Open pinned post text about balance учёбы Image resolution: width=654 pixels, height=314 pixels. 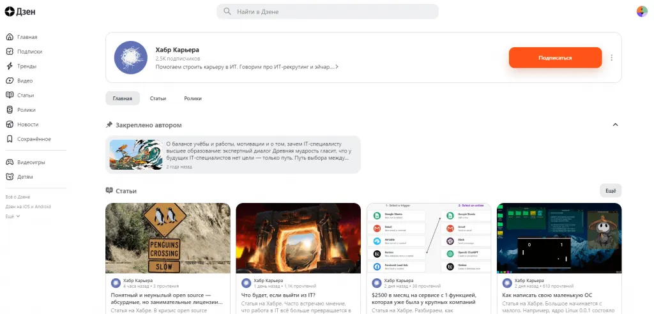tap(259, 151)
